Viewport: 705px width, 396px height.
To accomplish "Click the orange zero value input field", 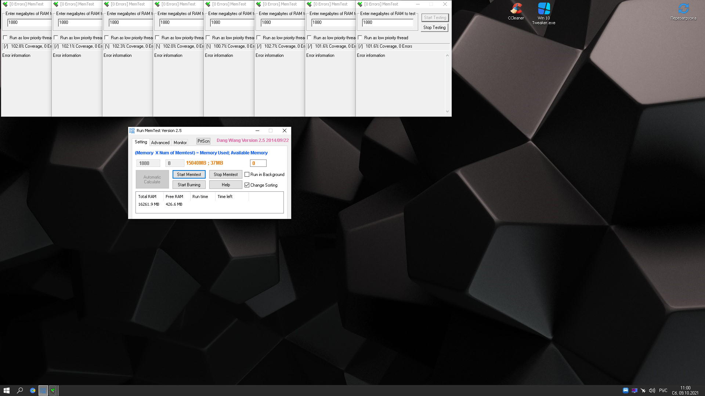I will point(258,163).
